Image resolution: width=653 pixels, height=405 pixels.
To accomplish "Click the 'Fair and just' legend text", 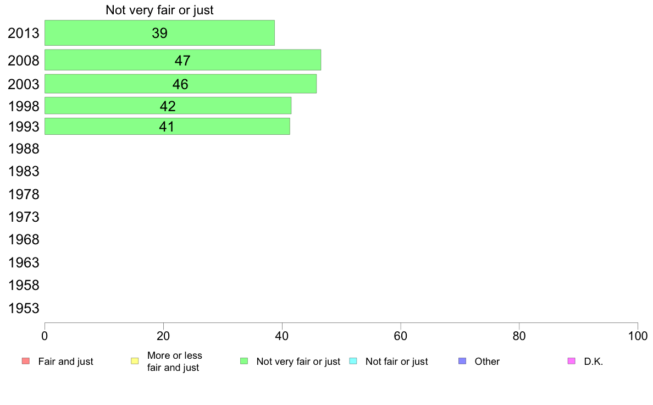I will 66,362.
